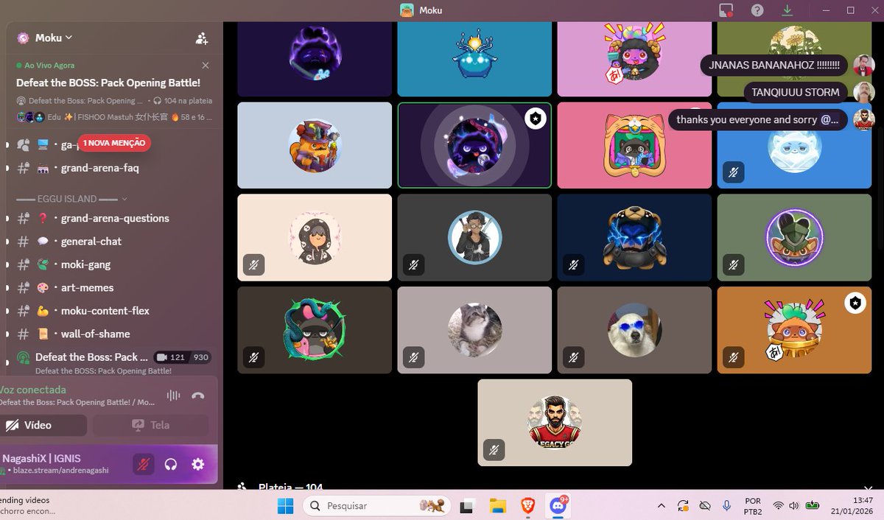The image size is (884, 520).
Task: Open the grand-arena-faq channel
Action: (x=99, y=168)
